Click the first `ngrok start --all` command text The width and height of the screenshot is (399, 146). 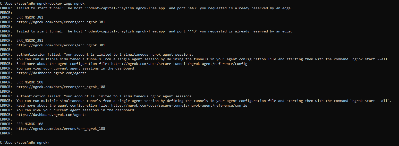(x=370, y=59)
